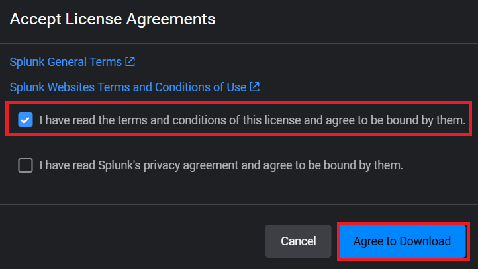This screenshot has height=269, width=478.
Task: Confirm the download with the blue button
Action: [x=402, y=241]
